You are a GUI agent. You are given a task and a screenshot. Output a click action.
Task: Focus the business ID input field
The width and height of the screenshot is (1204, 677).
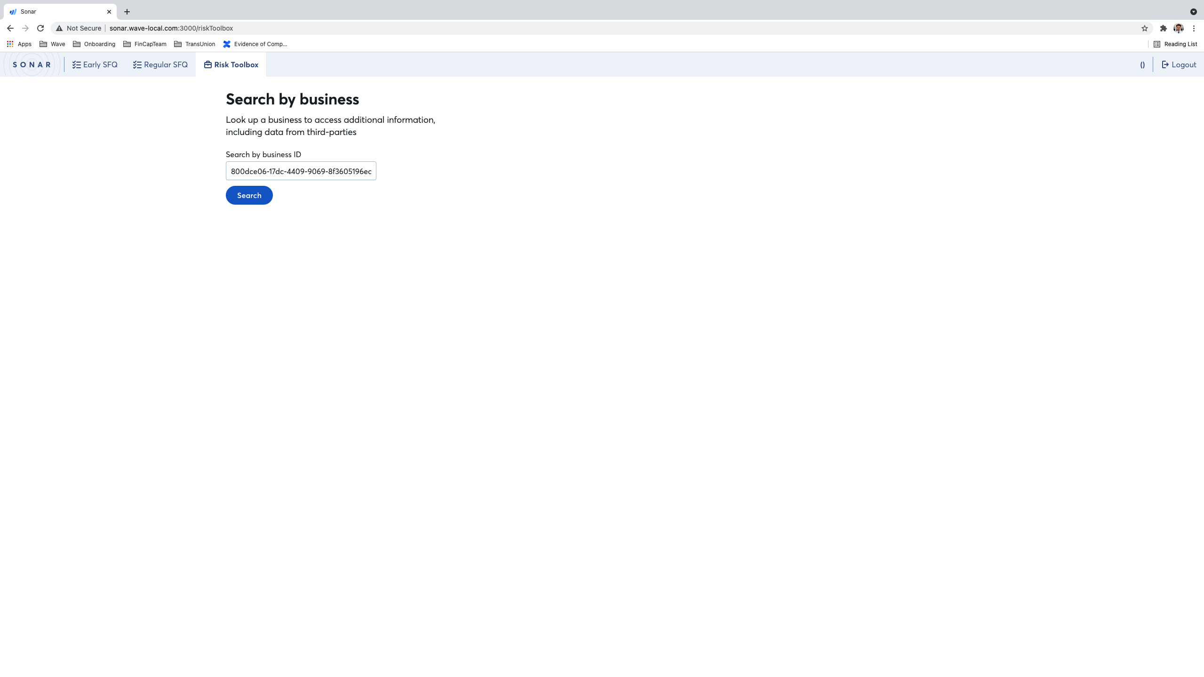pyautogui.click(x=301, y=171)
